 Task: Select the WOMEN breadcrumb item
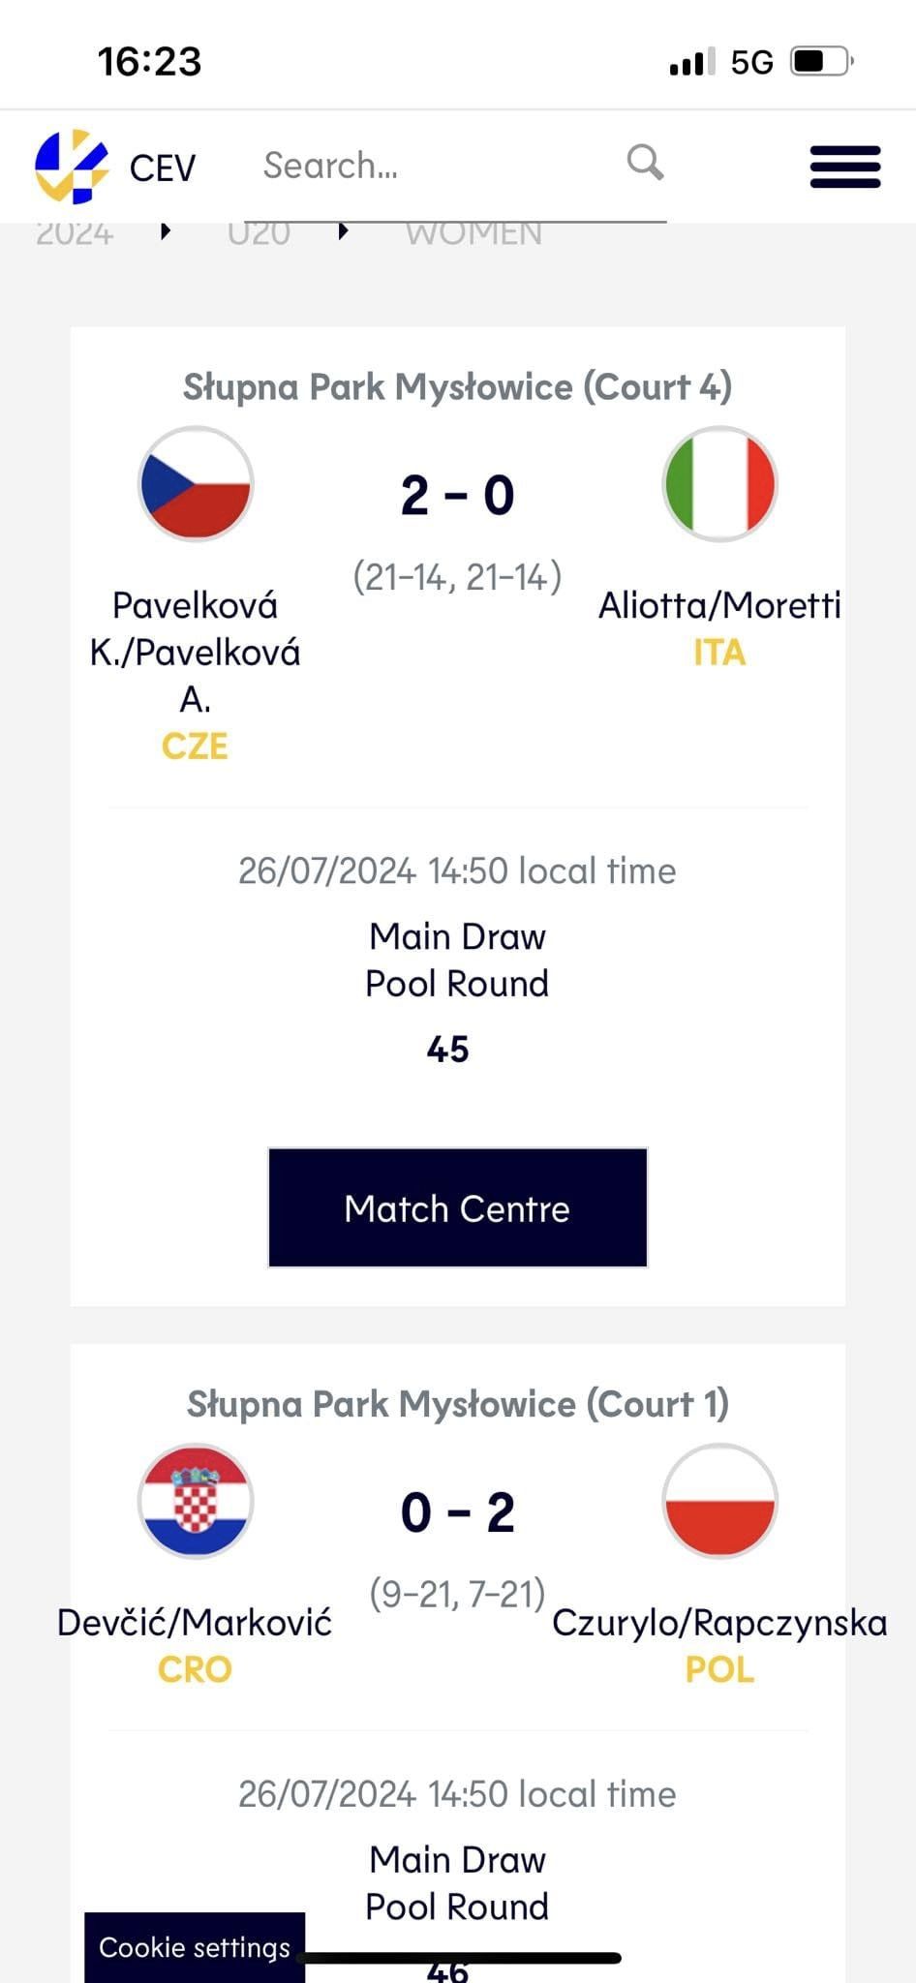(473, 234)
